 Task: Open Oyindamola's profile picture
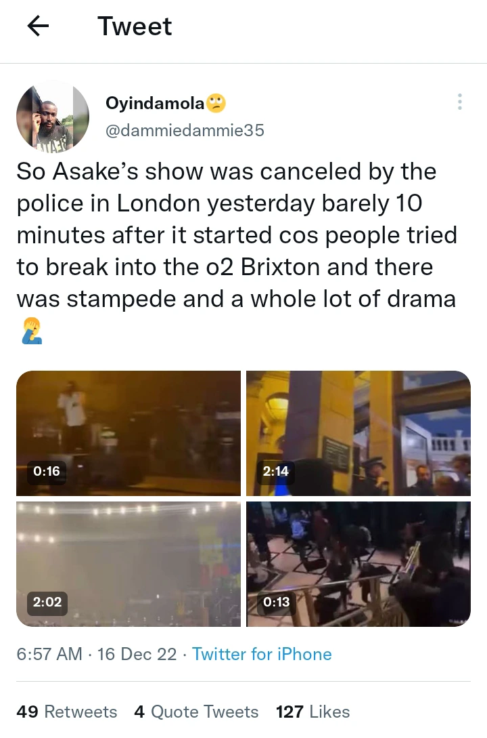pos(53,117)
